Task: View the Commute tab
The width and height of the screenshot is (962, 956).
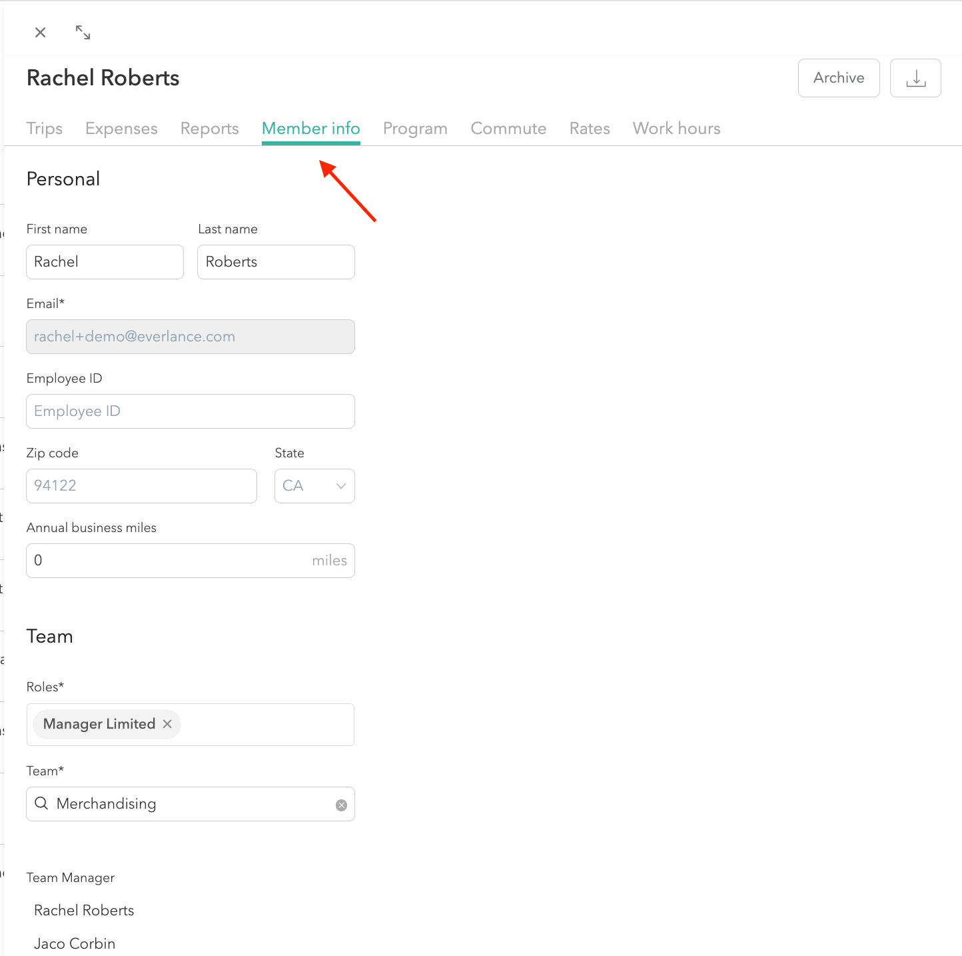Action: [508, 129]
